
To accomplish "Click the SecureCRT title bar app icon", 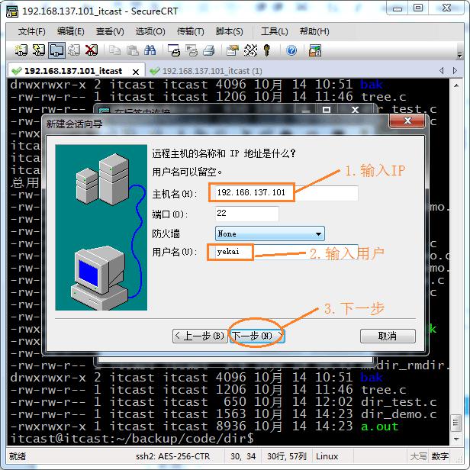I will pos(12,11).
